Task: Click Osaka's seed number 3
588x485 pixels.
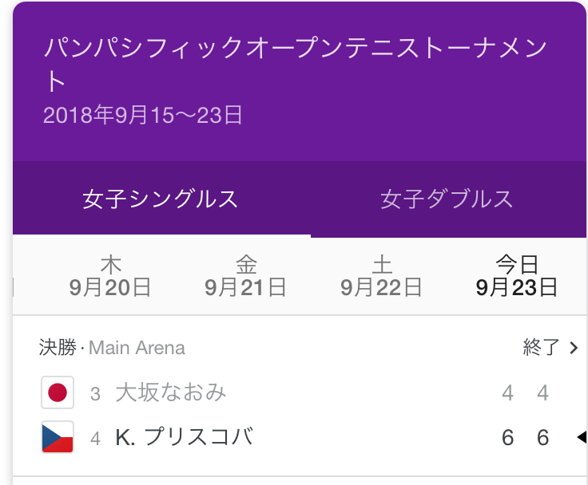Action: coord(96,393)
